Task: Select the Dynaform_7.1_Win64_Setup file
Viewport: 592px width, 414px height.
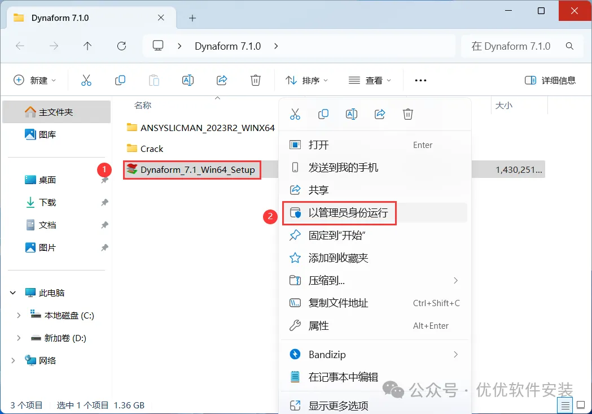Action: (x=191, y=169)
